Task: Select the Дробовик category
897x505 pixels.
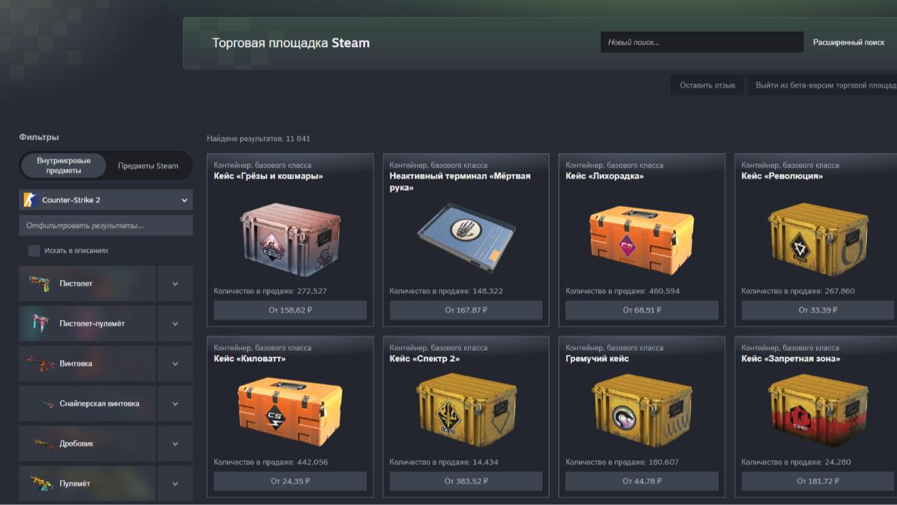Action: tap(87, 444)
